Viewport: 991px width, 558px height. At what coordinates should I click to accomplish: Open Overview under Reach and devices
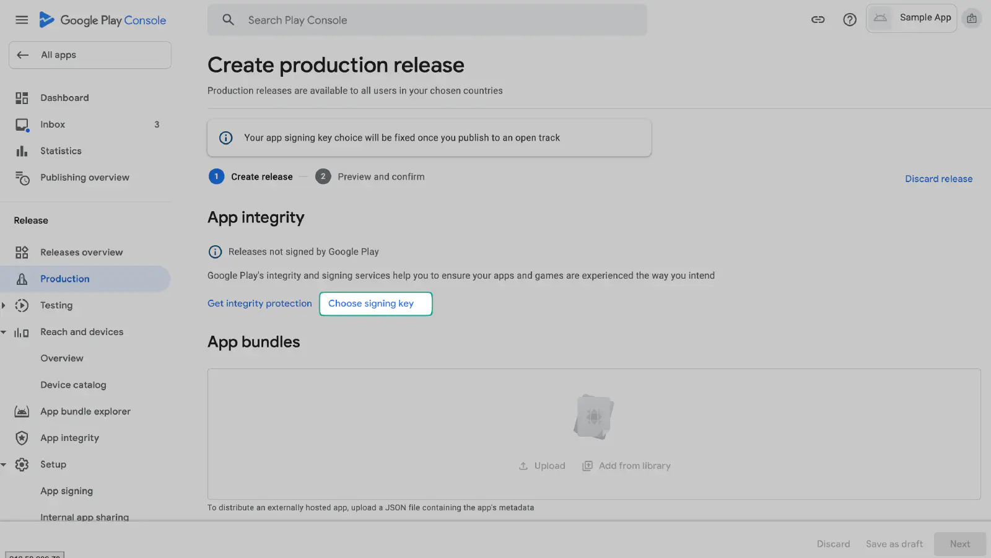click(x=62, y=359)
